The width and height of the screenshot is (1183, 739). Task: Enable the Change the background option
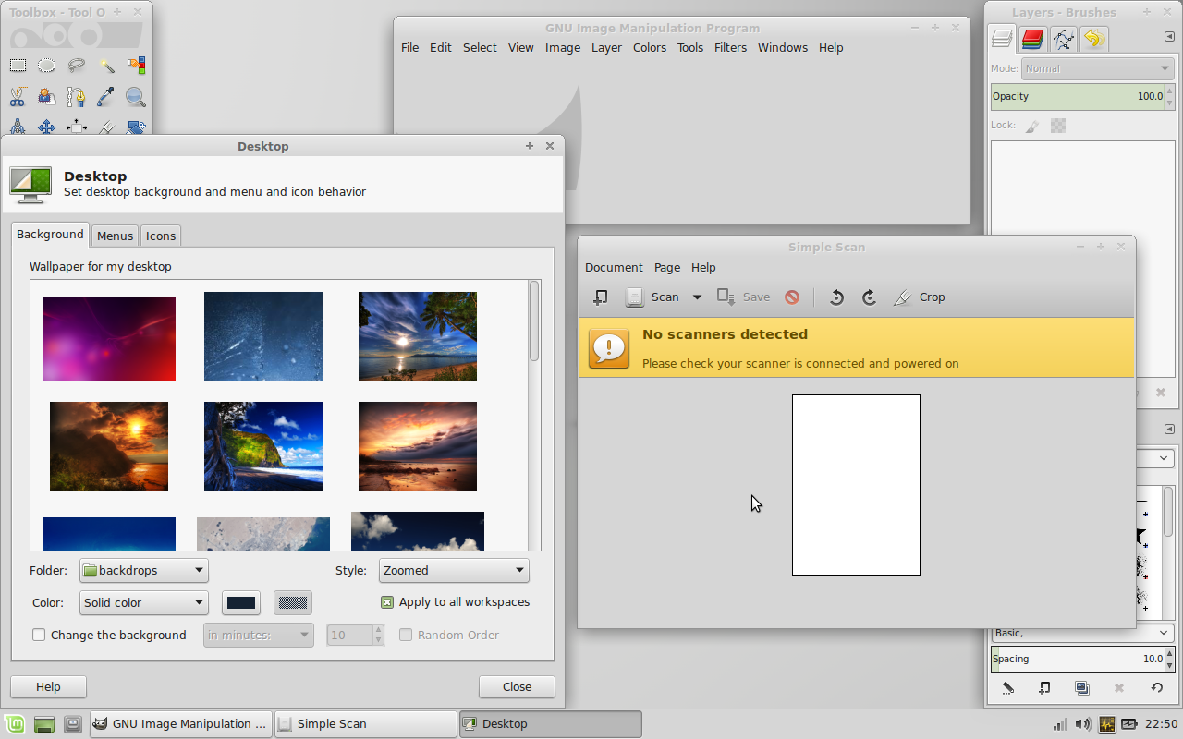tap(38, 635)
